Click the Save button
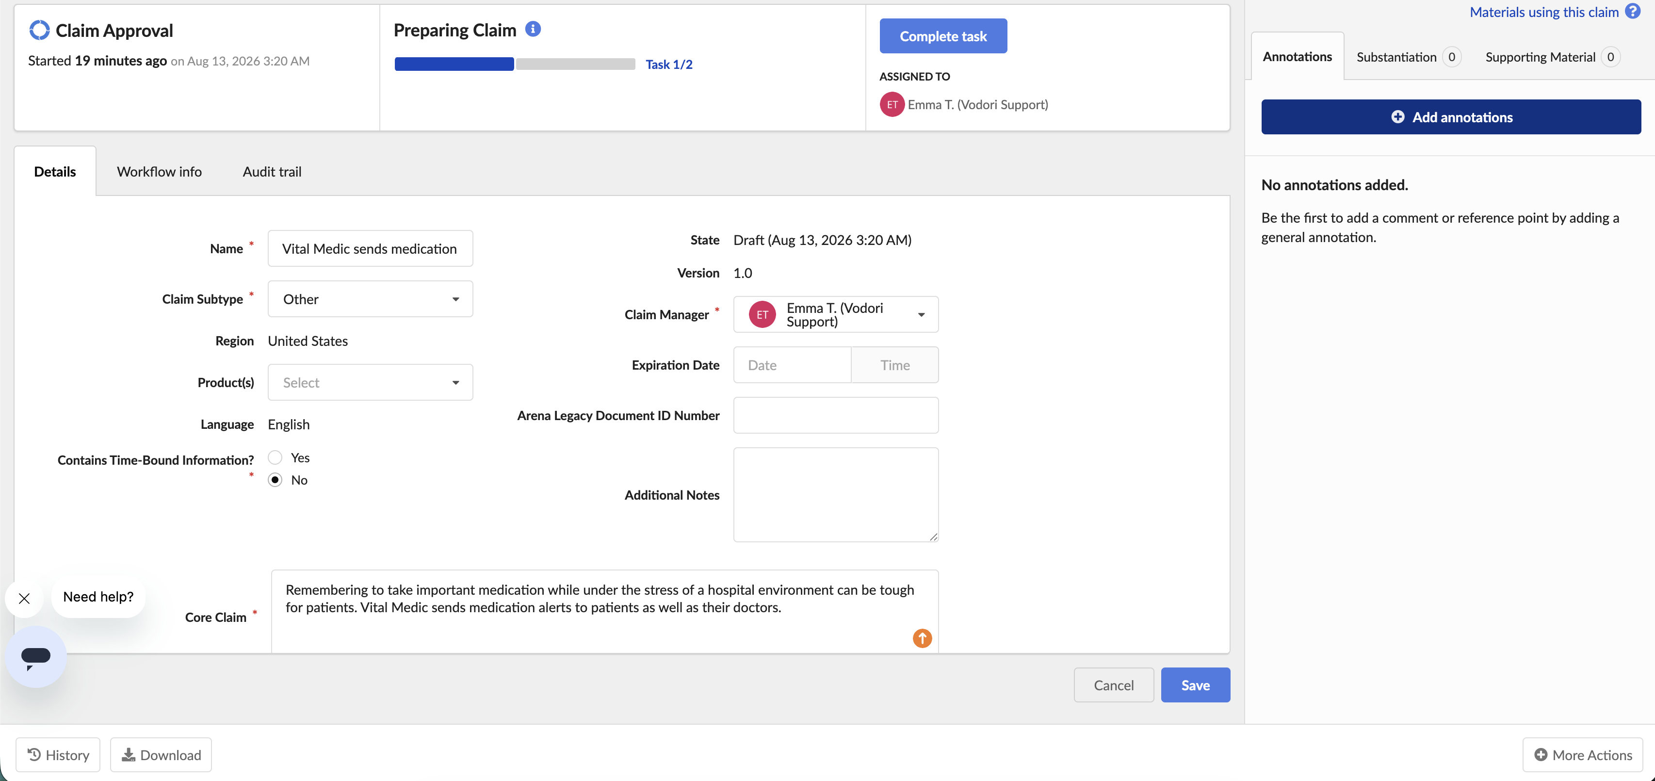The image size is (1655, 781). coord(1195,684)
